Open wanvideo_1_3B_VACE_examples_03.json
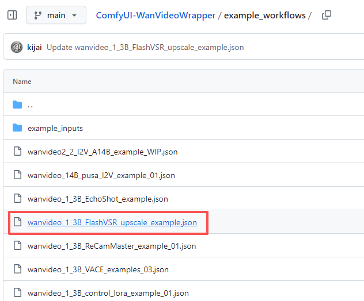 98,270
